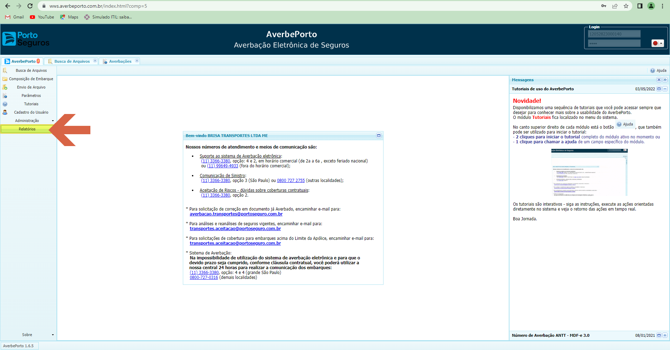Click the (11) 99649-4933 phone link
This screenshot has height=350, width=670.
223,166
